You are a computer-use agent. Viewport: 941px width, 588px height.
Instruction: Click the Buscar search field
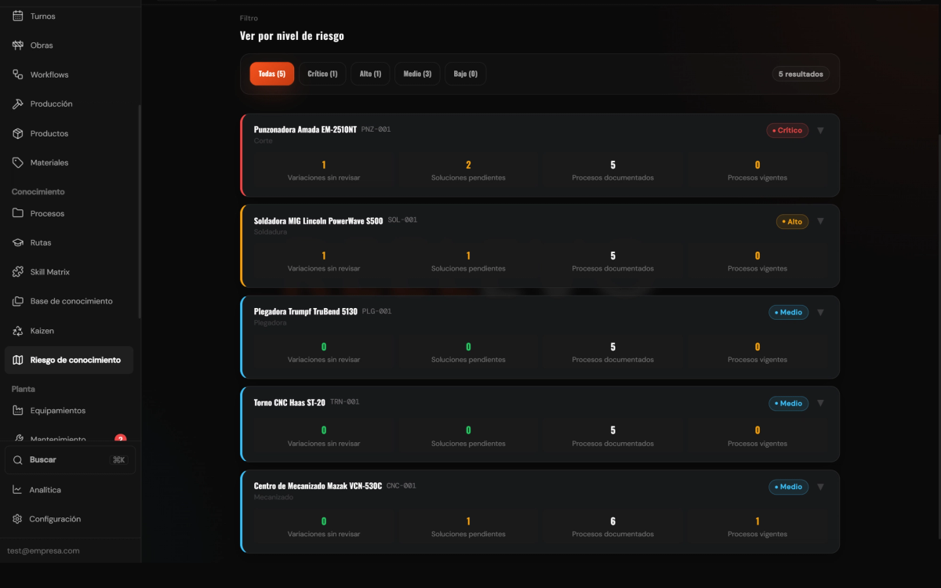(x=70, y=460)
